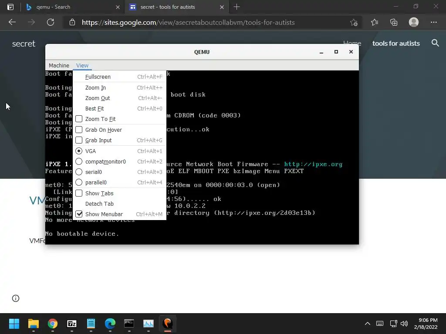Click the Edge tab actions icon
The height and width of the screenshot is (334, 446).
(10, 7)
